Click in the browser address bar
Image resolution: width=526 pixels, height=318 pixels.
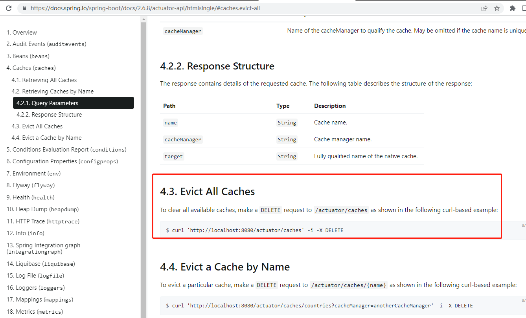(x=157, y=8)
